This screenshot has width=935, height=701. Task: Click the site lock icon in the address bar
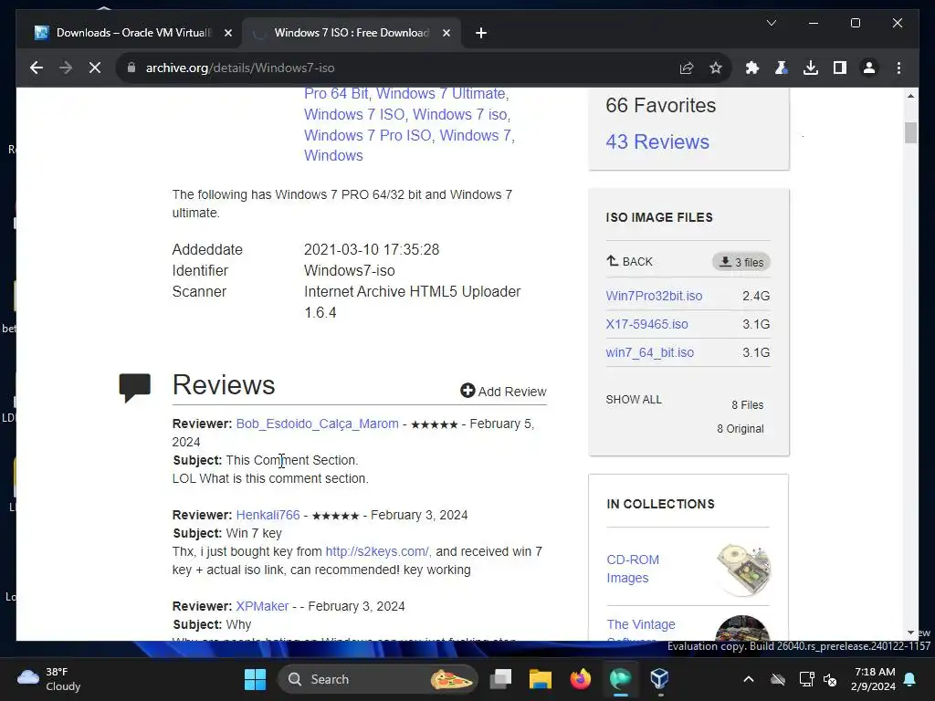click(x=131, y=68)
